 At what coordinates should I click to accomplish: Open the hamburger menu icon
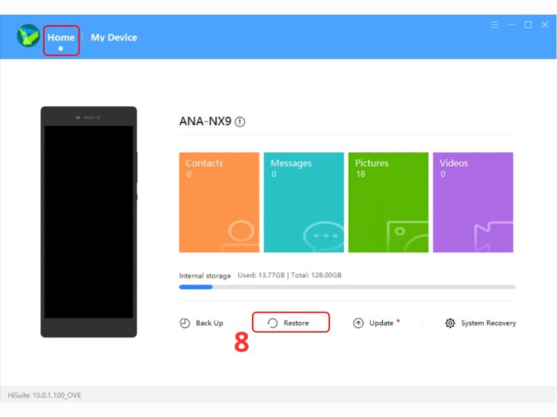[x=494, y=25]
